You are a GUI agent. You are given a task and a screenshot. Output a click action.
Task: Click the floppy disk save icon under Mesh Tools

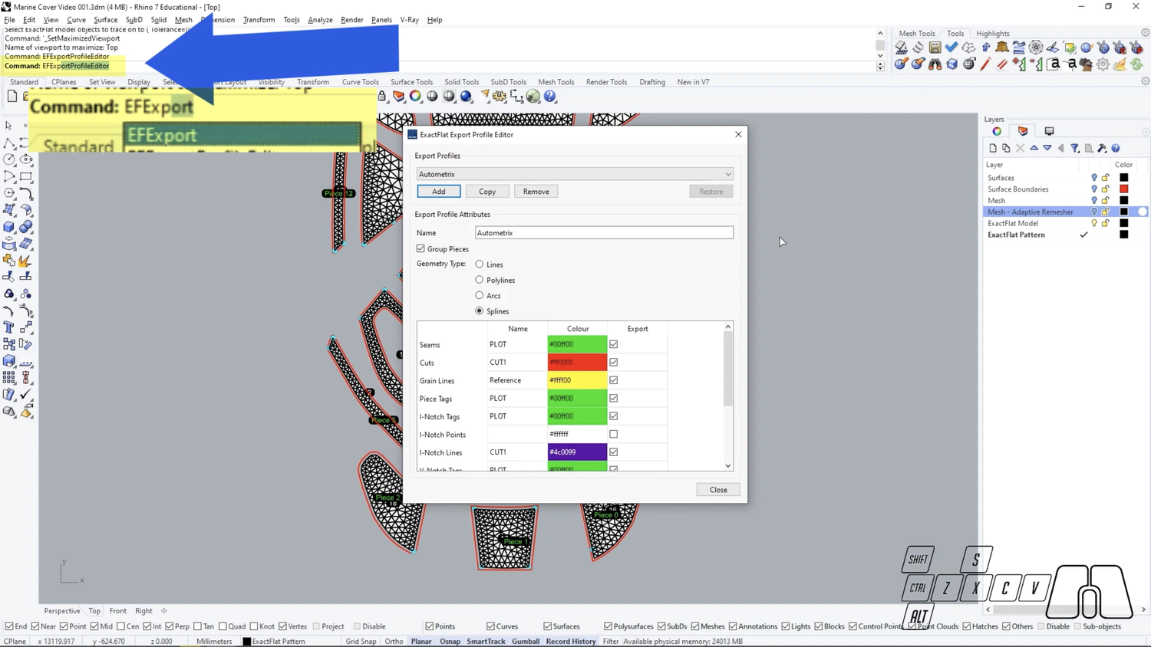point(935,47)
